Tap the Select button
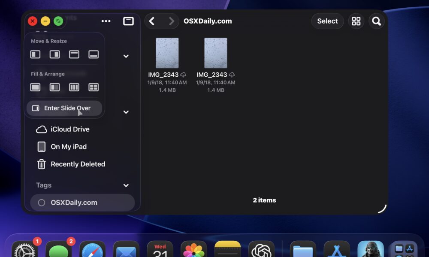 (327, 21)
